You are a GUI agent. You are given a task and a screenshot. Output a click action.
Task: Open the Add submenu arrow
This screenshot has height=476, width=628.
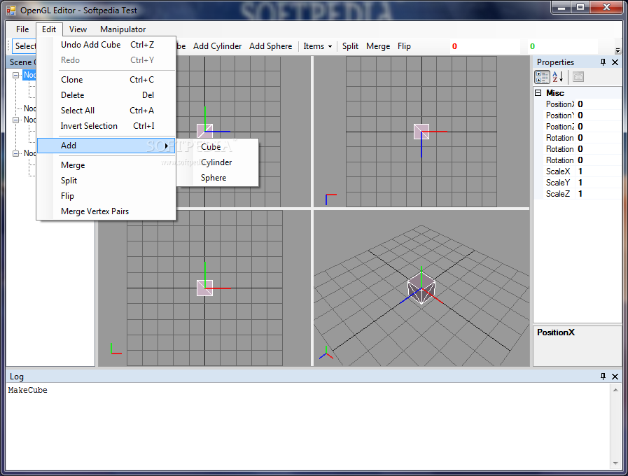point(166,146)
